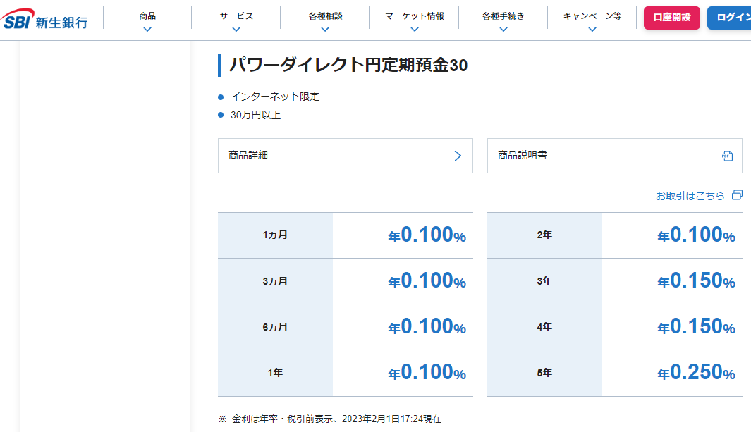Select the 4年 term cell
Viewport: 751px width, 432px height.
(544, 327)
